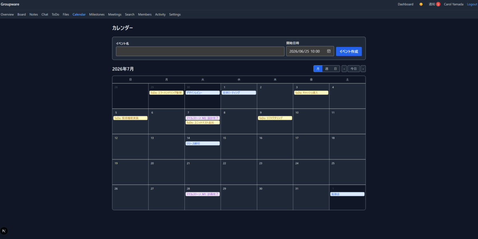
Task: Select day 15 cell
Action: (x=239, y=147)
